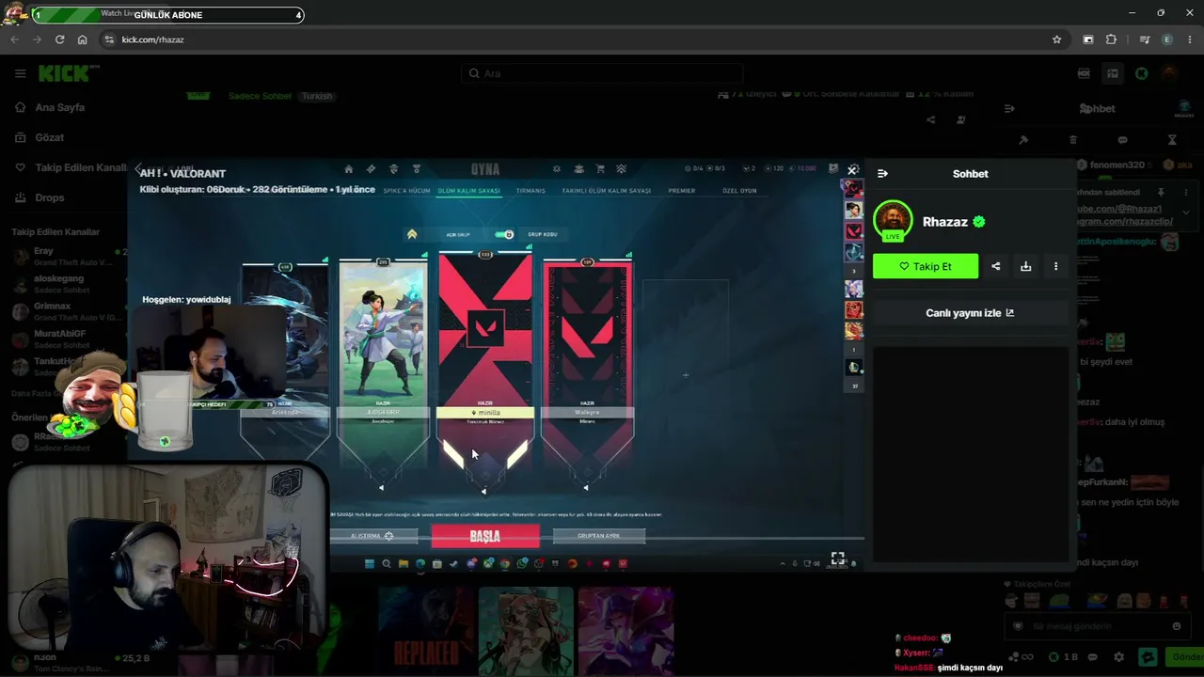Open the media controls icon in Chrome toolbar
The width and height of the screenshot is (1204, 677).
click(1145, 39)
